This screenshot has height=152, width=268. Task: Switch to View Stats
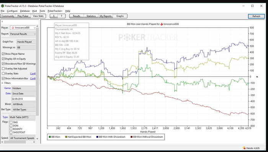(x=38, y=16)
